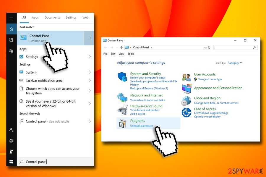
Task: Open the View menu
Action: click(x=121, y=54)
